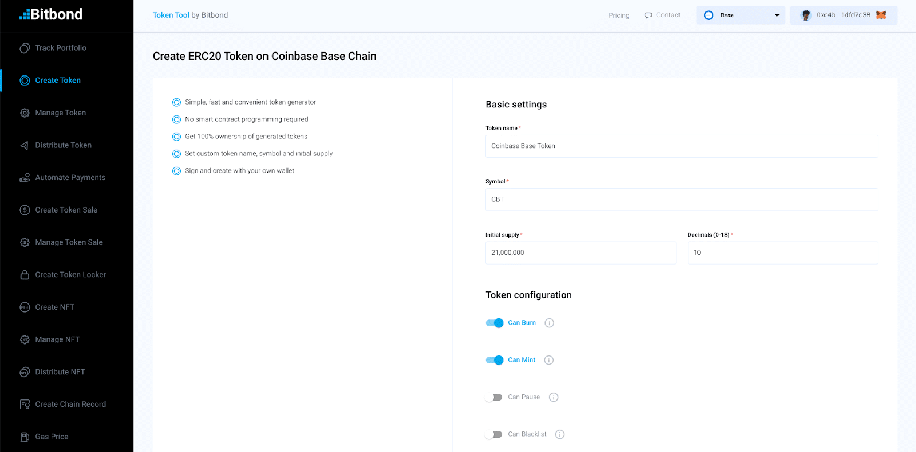Click the MetaMask fox icon
916x452 pixels.
point(881,15)
